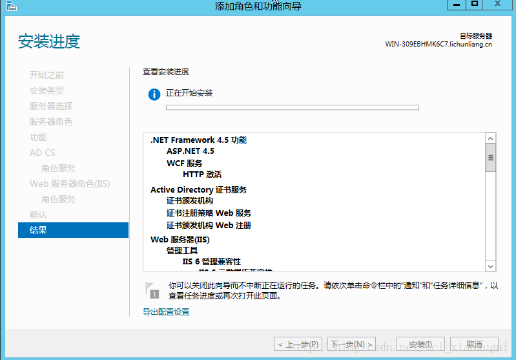Select Web 服务器角色(IIS) step in sidebar
Screen dimensions: 516x360
70,184
